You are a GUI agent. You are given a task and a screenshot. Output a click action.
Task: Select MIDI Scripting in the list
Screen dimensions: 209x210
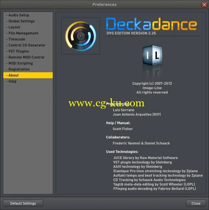pos(28,63)
